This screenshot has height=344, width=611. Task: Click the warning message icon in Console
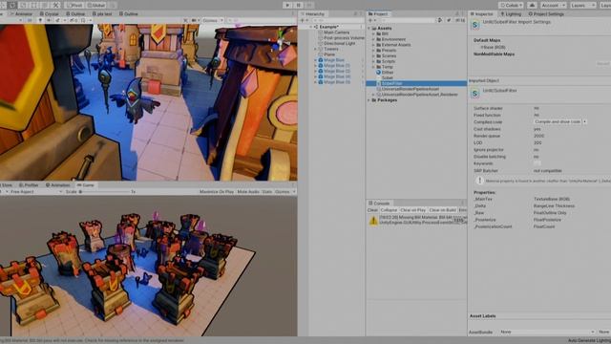pos(373,221)
